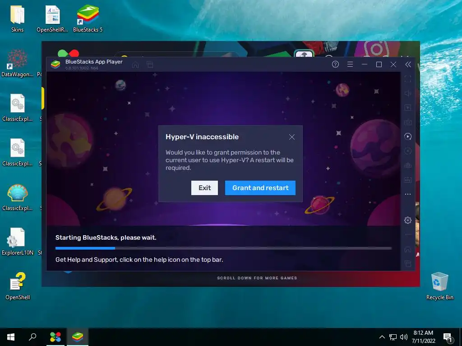
Task: Click 'SCROLL DOWN FOR MORE GAMES' in background window
Action: [257, 278]
